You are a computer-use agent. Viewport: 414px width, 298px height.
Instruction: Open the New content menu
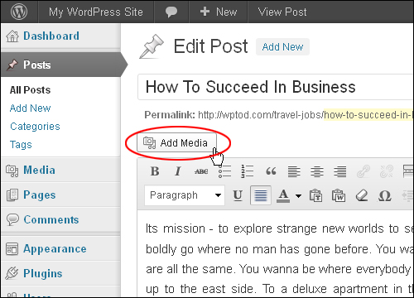coord(219,12)
